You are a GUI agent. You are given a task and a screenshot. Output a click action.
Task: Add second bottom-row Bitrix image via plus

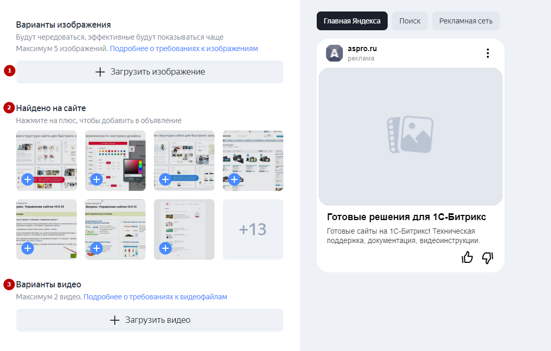click(x=97, y=248)
